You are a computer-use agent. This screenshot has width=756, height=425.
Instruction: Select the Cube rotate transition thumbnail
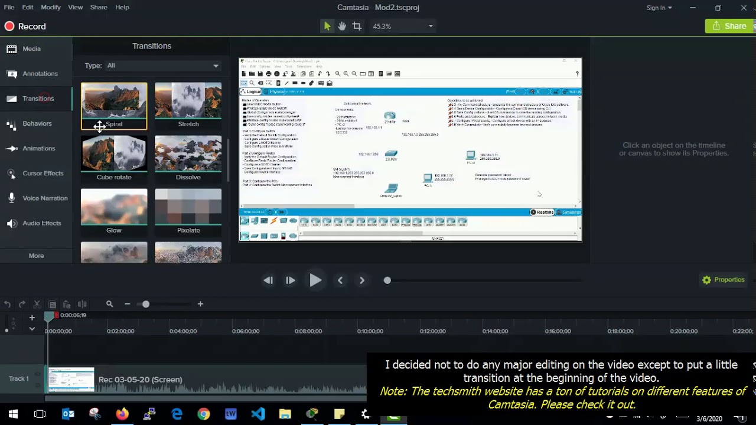pos(114,159)
